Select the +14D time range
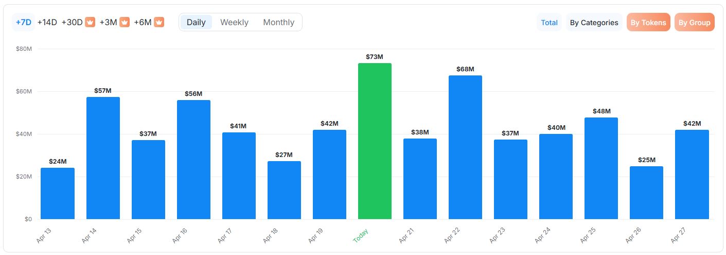The width and height of the screenshot is (726, 255). coord(47,23)
